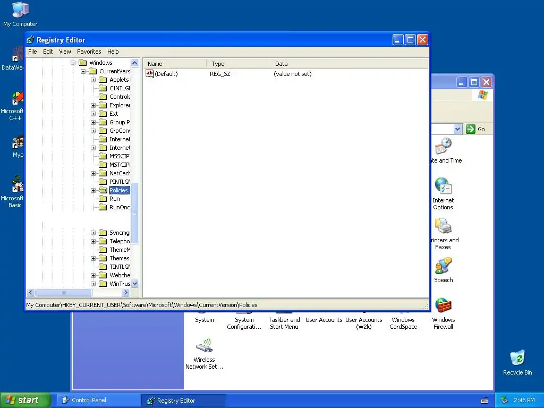Open Speech settings in Control Panel
Image resolution: width=544 pixels, height=408 pixels.
444,270
